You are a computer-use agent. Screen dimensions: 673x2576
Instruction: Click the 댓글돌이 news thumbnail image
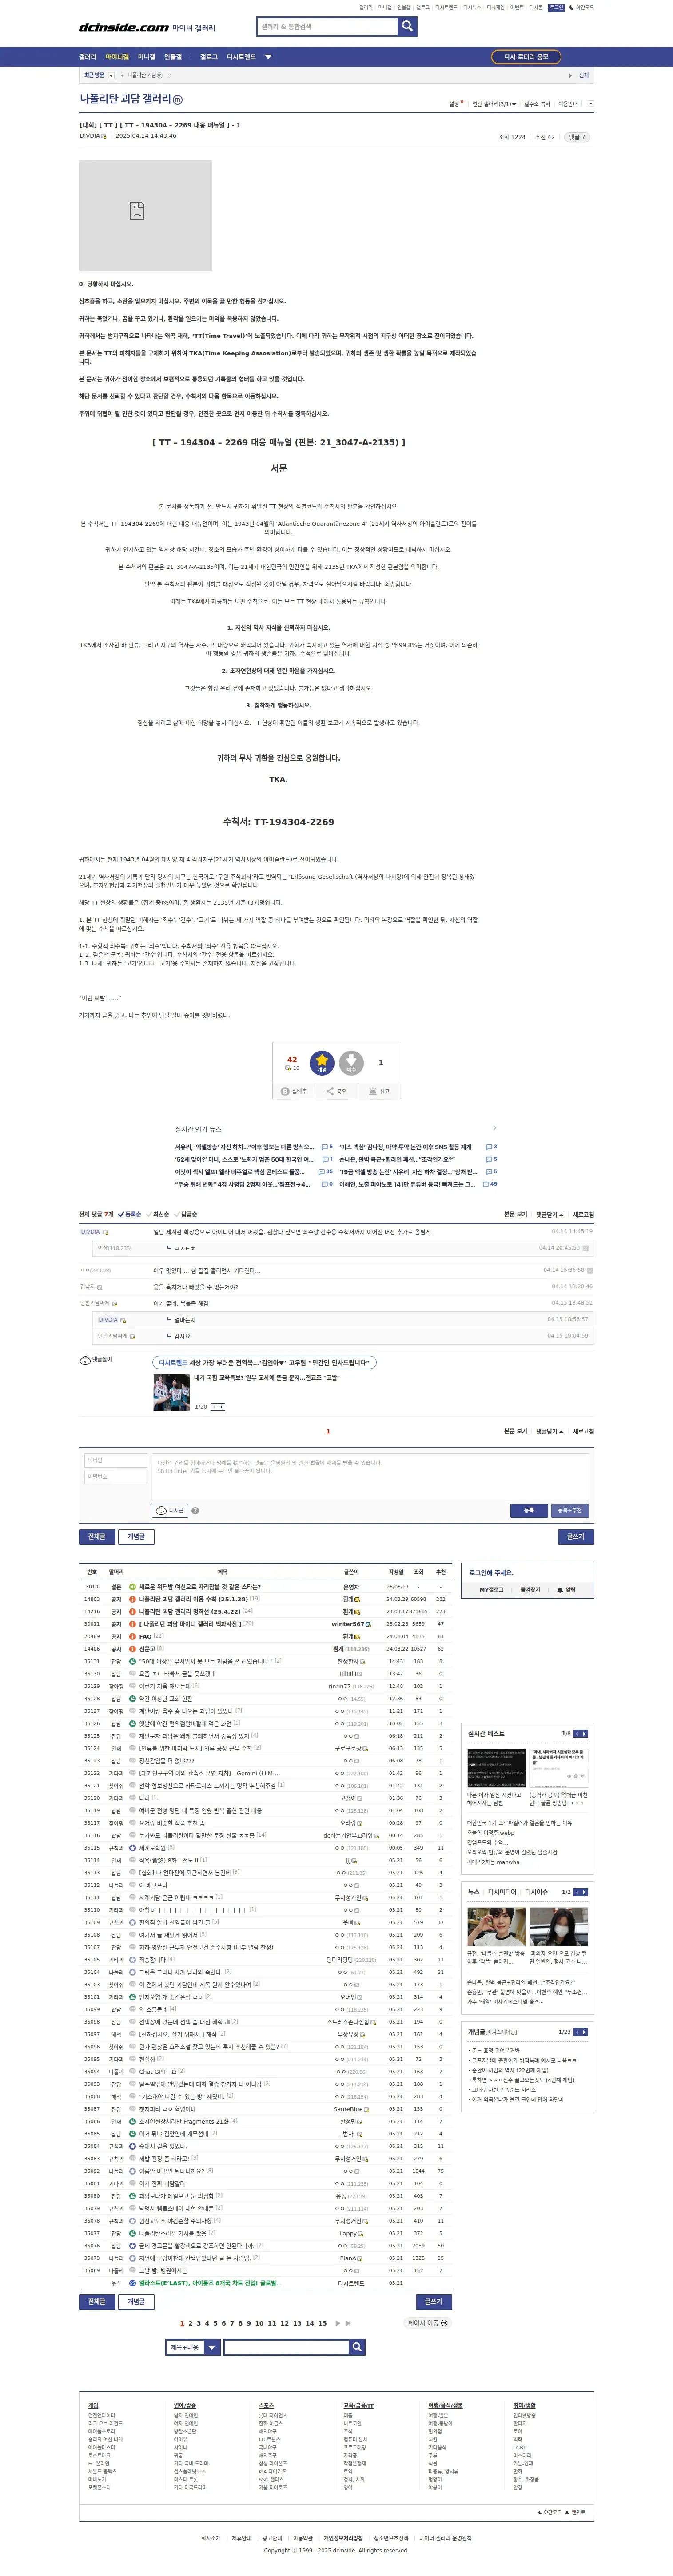tap(171, 1392)
